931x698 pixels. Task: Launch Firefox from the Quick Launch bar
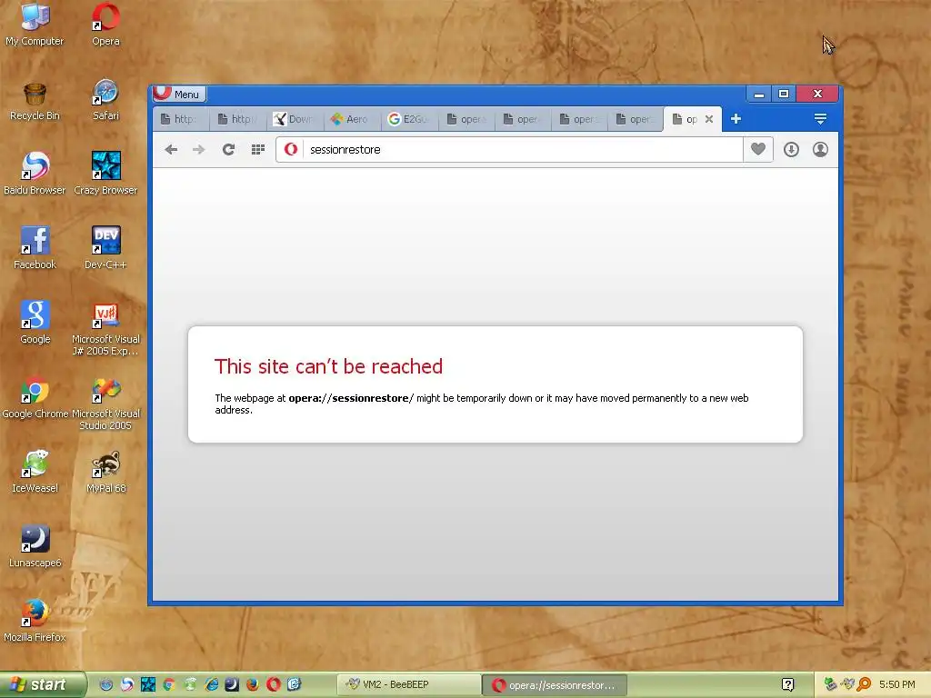point(253,684)
